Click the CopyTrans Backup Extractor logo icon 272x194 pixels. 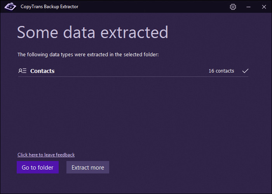coord(10,7)
